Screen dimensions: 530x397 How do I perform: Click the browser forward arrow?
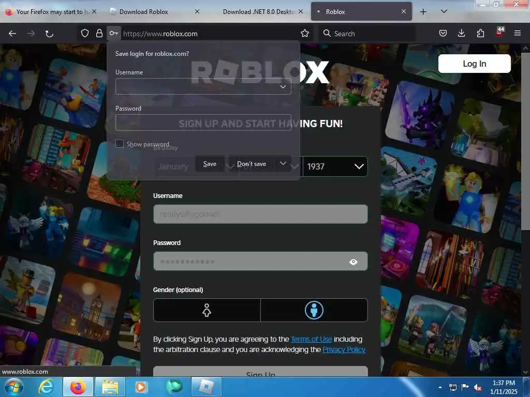click(31, 34)
